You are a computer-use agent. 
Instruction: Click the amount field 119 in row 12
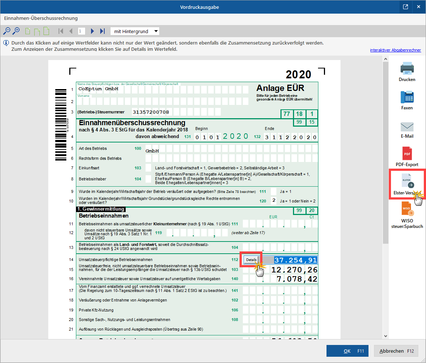tap(197, 233)
